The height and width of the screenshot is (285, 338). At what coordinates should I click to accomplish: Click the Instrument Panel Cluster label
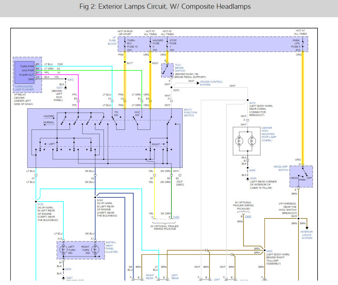point(111,247)
